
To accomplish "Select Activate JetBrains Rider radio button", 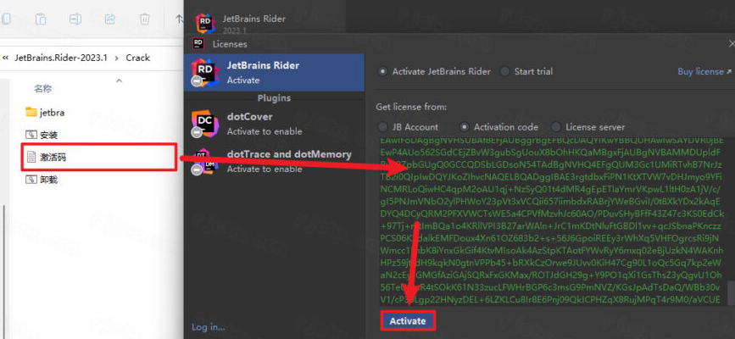I will 383,72.
